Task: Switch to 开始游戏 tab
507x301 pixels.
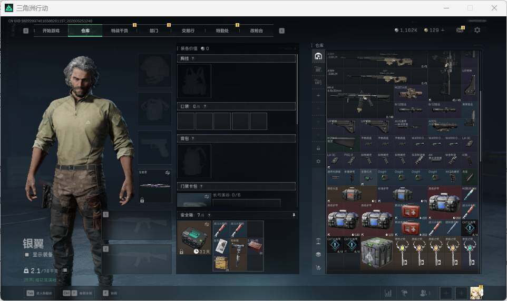Action: [x=51, y=31]
